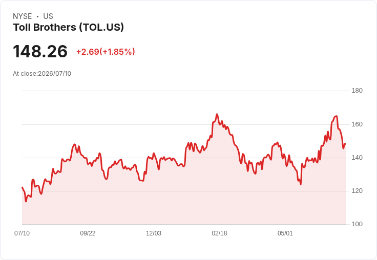Click the February chart peak near 165
Viewport: 377px width, 260px height.
(217, 114)
